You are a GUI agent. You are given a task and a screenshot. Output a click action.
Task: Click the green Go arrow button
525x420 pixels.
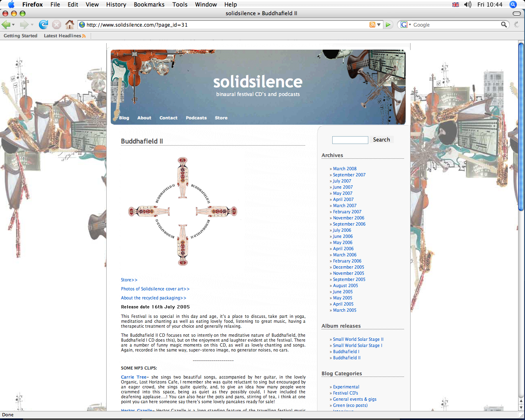(x=388, y=25)
